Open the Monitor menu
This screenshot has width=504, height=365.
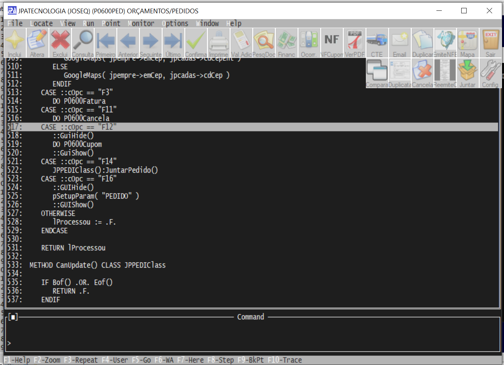click(x=141, y=23)
